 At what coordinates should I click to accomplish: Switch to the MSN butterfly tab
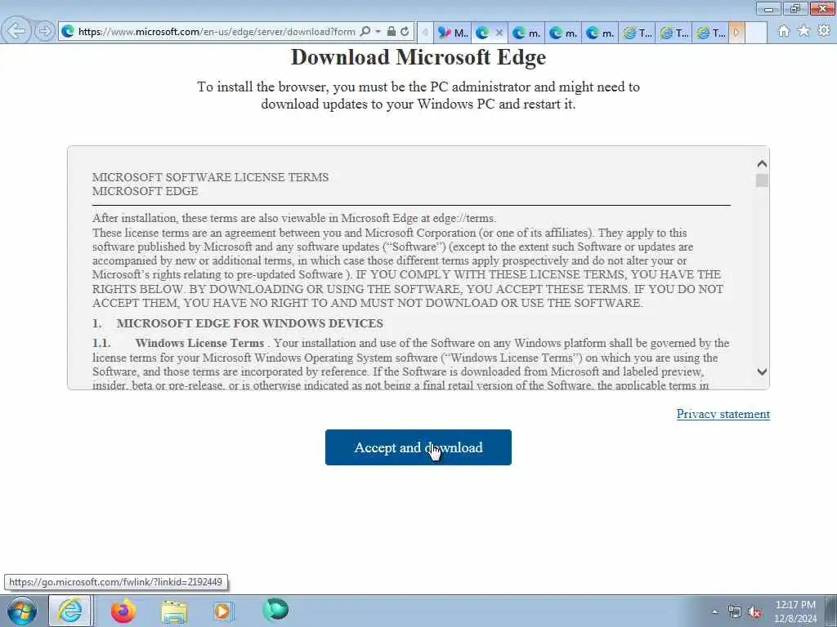pos(453,33)
